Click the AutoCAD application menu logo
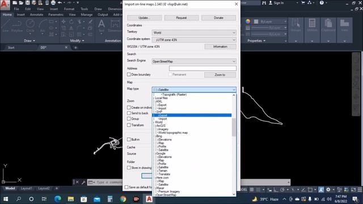The width and height of the screenshot is (363, 204). coord(5,5)
